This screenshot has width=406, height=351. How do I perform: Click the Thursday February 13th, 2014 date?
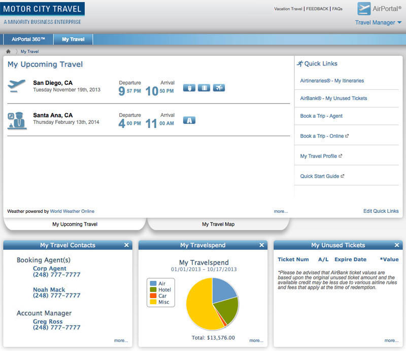pyautogui.click(x=66, y=122)
